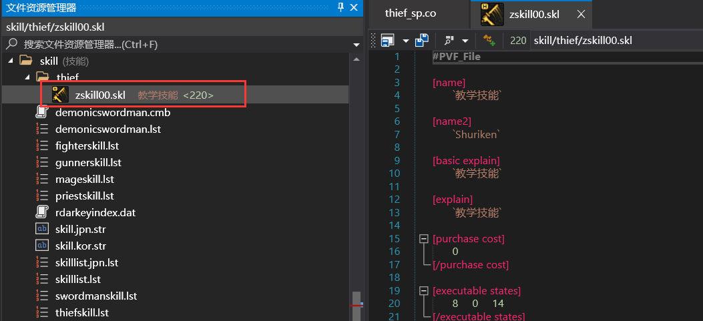703x321 pixels.
Task: Select swordmanskill.lst file
Action: [x=96, y=296]
